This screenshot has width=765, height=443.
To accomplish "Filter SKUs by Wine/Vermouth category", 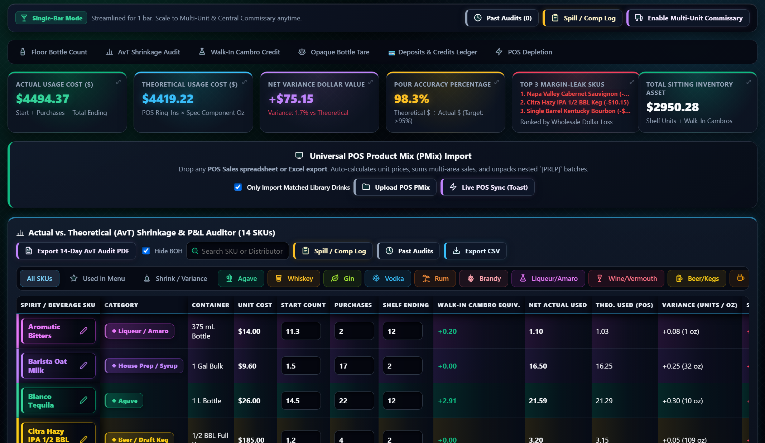I will coord(626,278).
